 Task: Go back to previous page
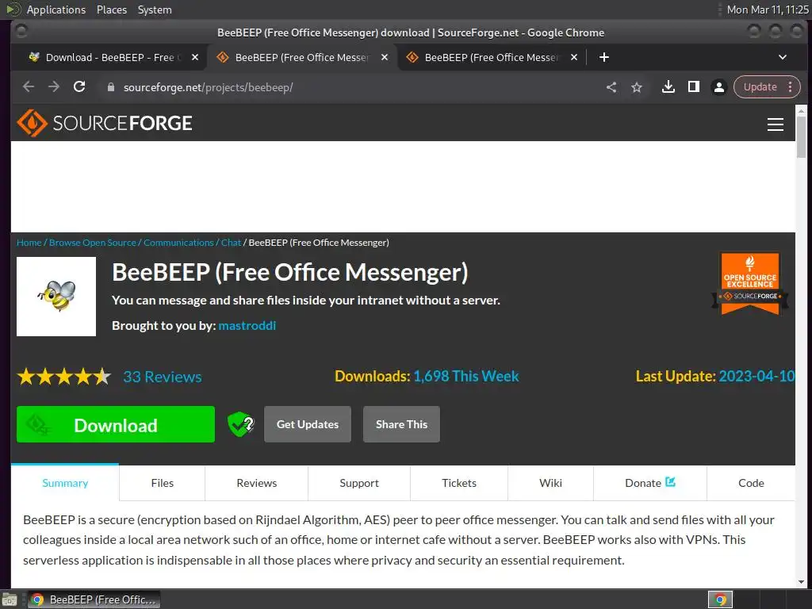click(x=29, y=87)
